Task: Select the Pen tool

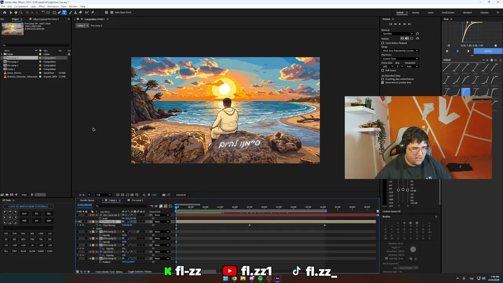Action: 59,13
